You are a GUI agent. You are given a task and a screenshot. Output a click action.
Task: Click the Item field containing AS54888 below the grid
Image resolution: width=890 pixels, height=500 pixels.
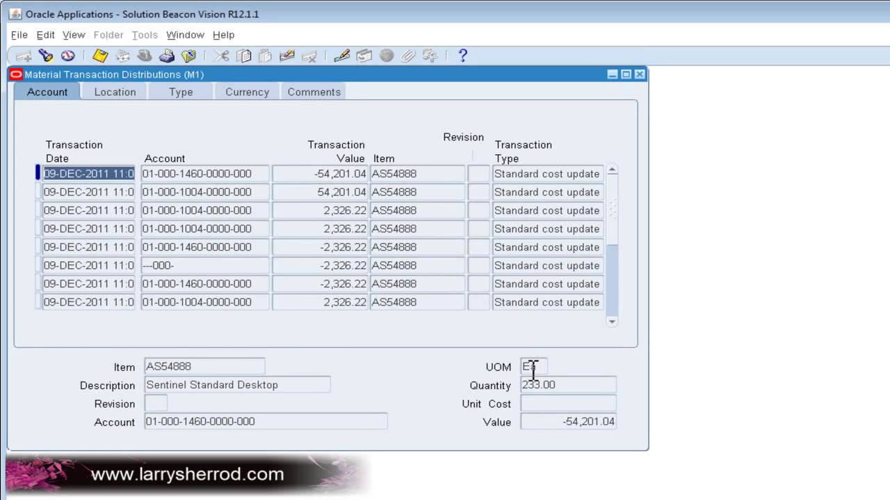tap(204, 366)
